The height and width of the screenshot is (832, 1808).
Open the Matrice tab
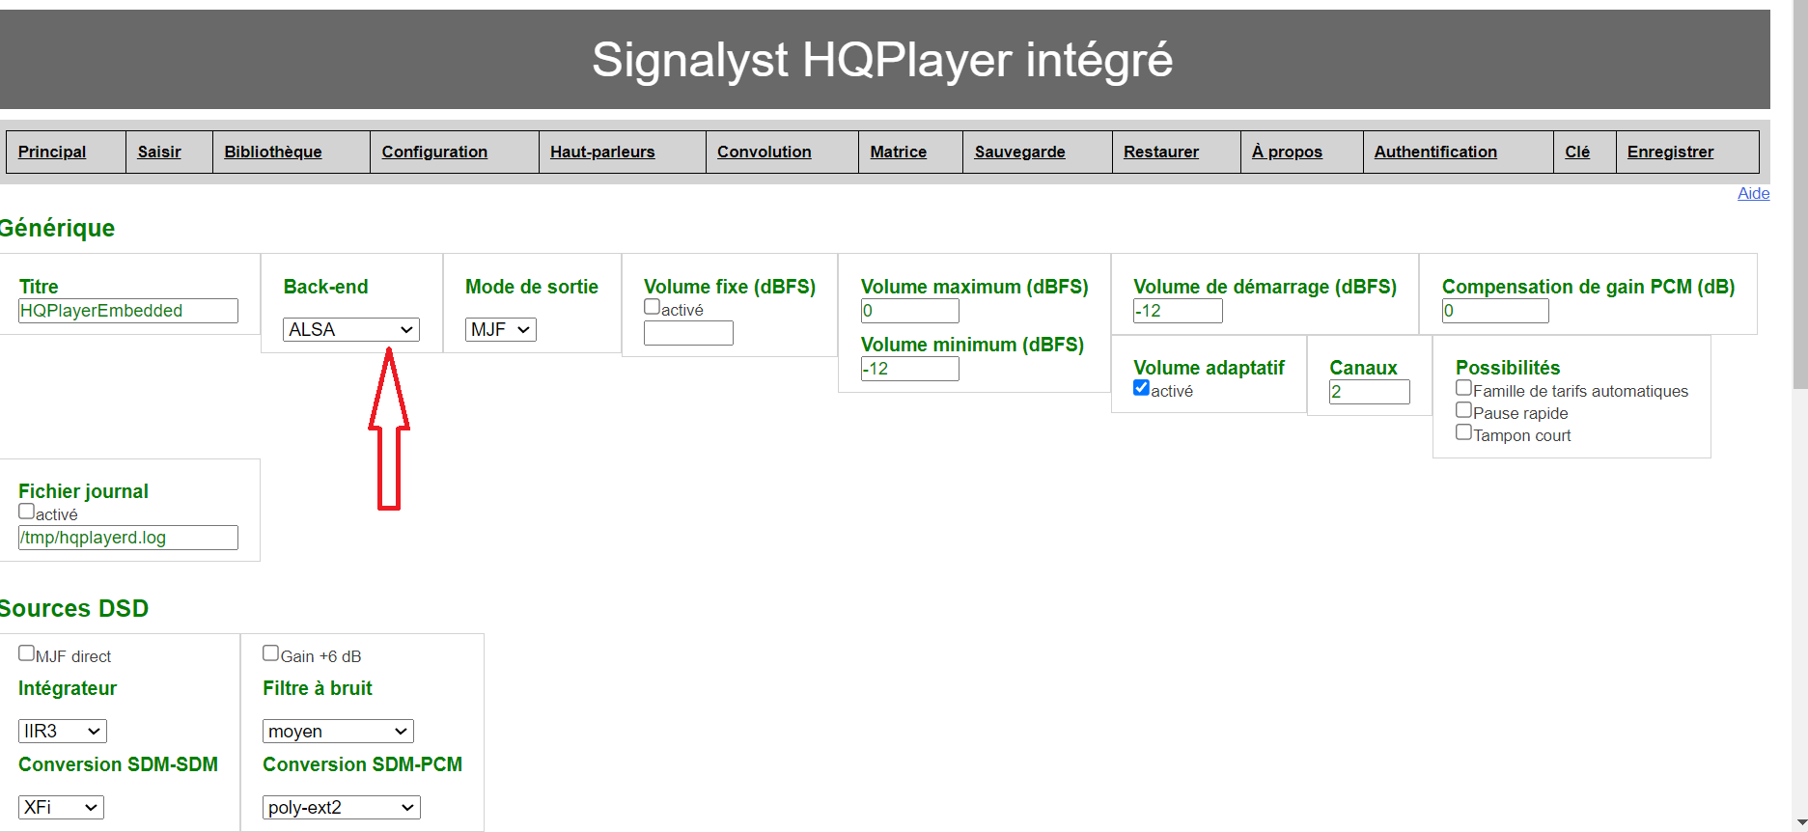pyautogui.click(x=899, y=152)
